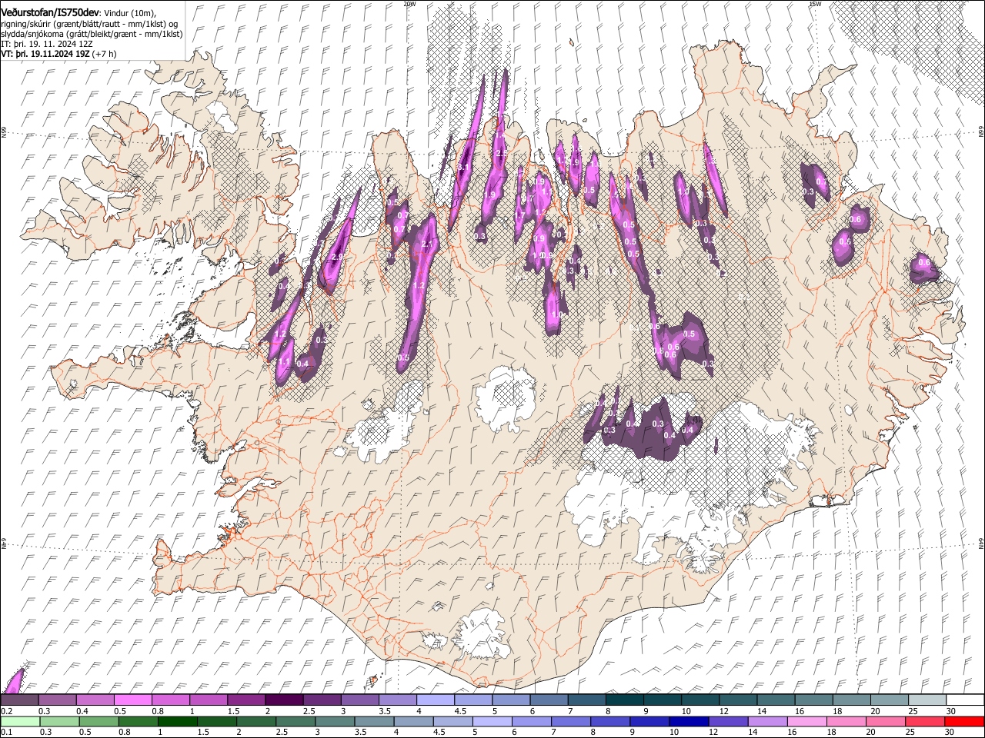Viewport: 985px width, 738px height.
Task: Click the '0.4' snow legend label
Action: pos(82,711)
